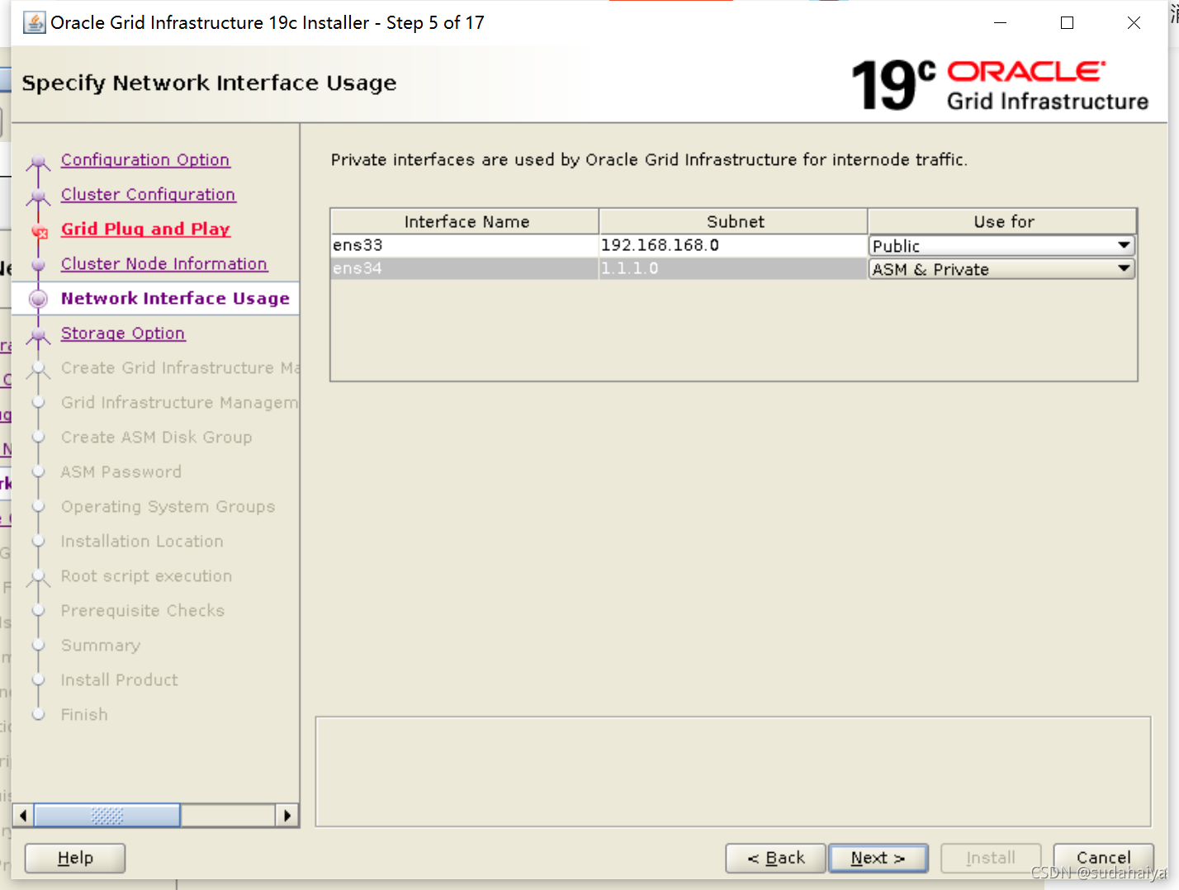This screenshot has height=890, width=1179.
Task: Click the 1.1.1.0 subnet cell
Action: 732,268
